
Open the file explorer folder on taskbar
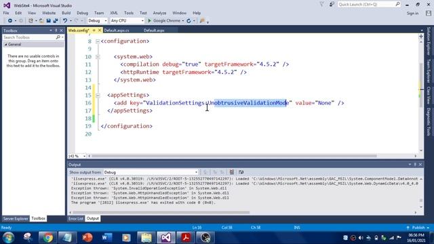pos(146,238)
